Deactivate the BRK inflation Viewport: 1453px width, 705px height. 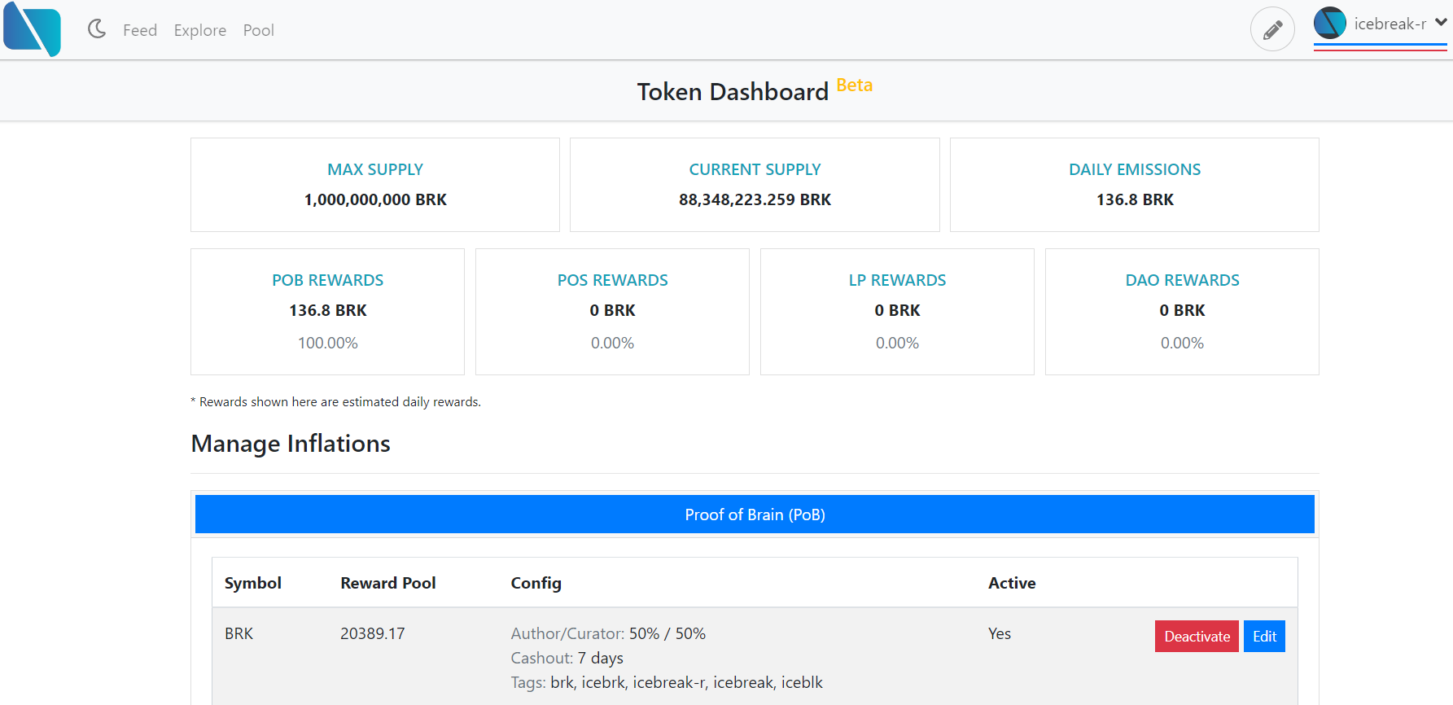coord(1197,637)
